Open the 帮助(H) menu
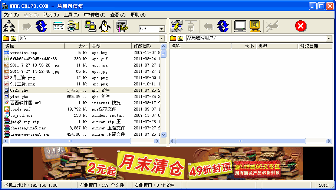Screen dimensions: 336x190 click(x=138, y=15)
